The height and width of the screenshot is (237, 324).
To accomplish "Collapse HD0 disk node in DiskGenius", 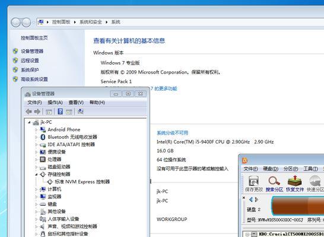I will click(x=247, y=234).
